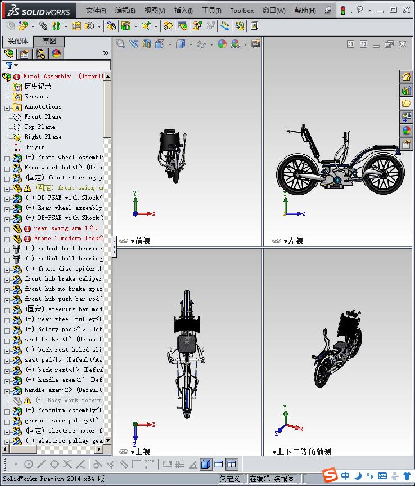Open the File Explorer task pane tab

click(407, 103)
